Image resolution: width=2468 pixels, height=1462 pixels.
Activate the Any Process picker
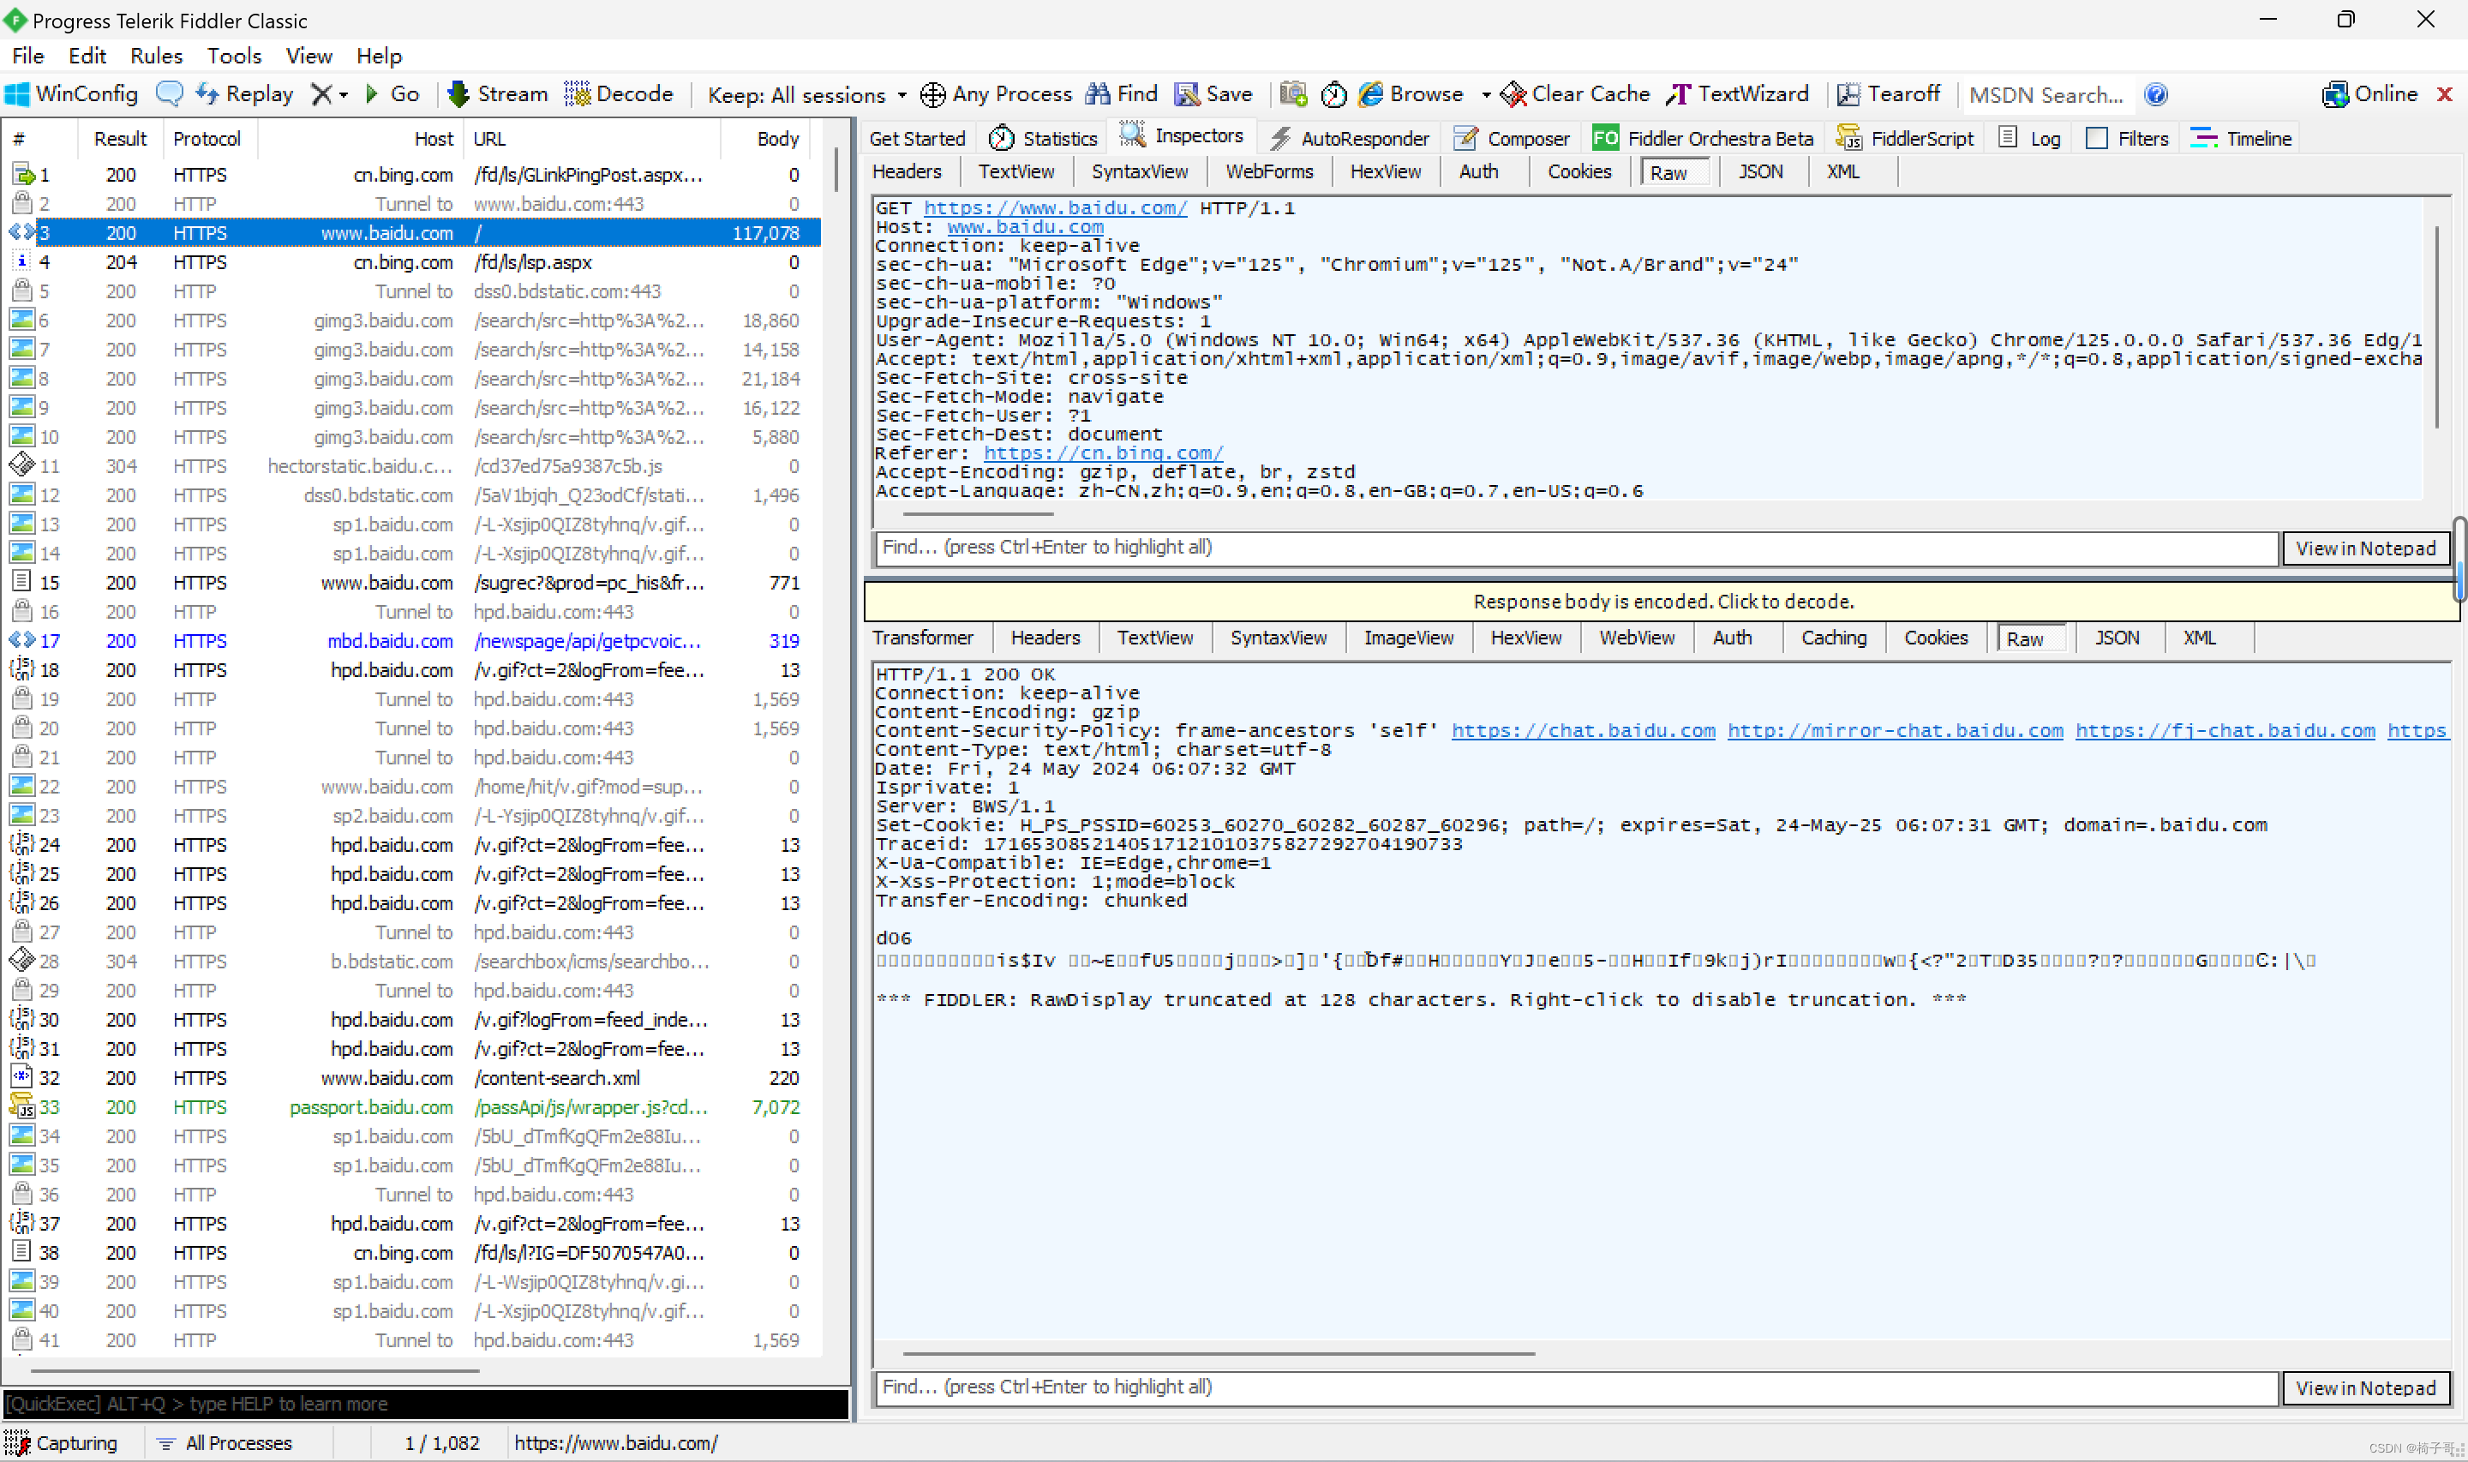point(996,94)
